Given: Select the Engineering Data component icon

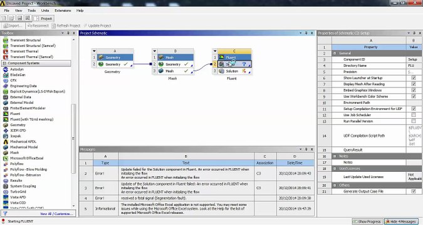Looking at the screenshot, I should (x=6, y=86).
